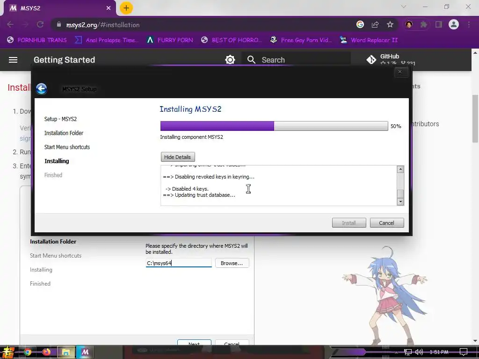Click the webpage vertical scrollbar thumb
This screenshot has height=359, width=479.
click(475, 118)
